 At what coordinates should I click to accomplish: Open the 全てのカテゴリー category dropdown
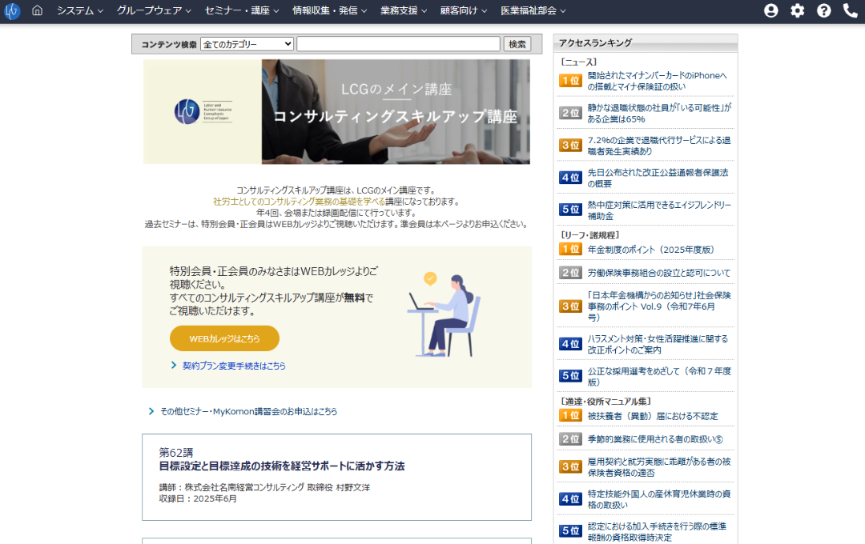(x=247, y=44)
